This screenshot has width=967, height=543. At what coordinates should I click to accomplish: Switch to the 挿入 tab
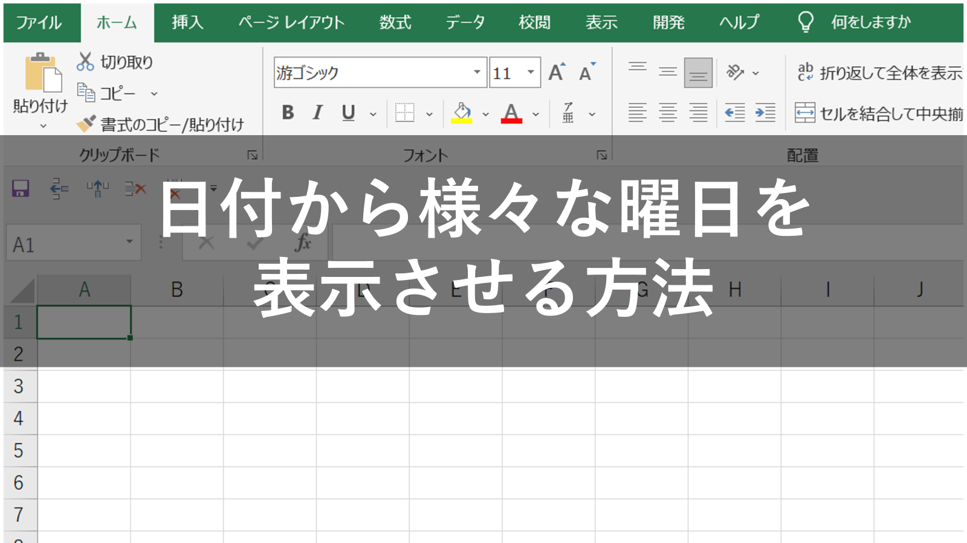pyautogui.click(x=187, y=23)
